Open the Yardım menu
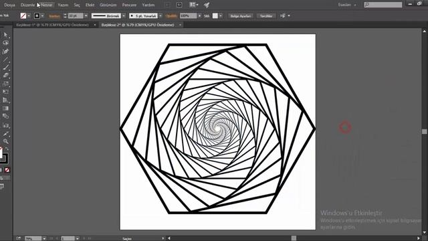The height and width of the screenshot is (241, 428). click(148, 5)
